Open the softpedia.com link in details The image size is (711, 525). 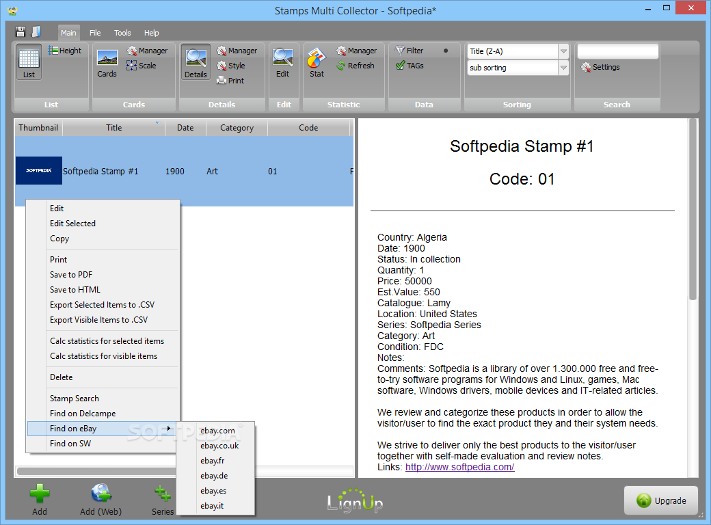click(460, 467)
